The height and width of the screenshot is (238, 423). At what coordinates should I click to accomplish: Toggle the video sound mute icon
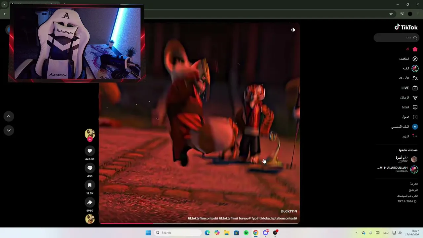point(293,30)
